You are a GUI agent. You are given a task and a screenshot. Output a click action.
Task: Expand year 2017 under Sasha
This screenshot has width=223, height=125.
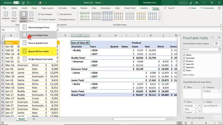(91, 88)
